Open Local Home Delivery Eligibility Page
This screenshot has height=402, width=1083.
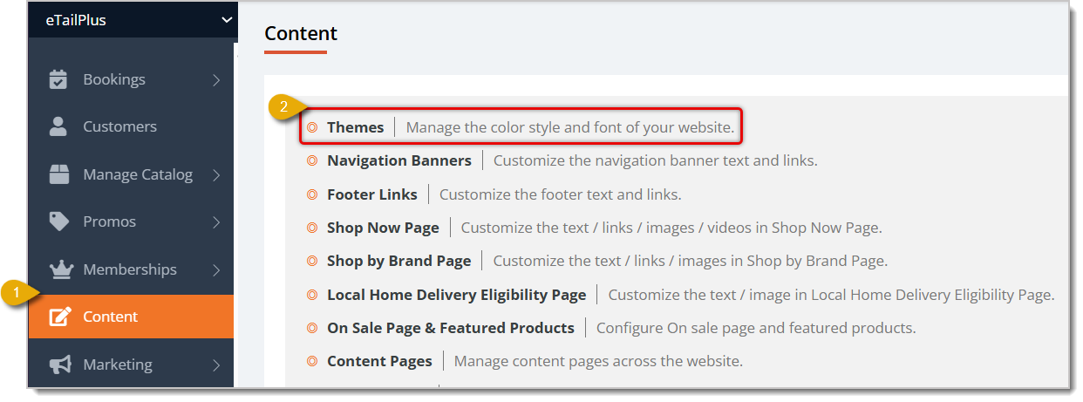click(456, 295)
